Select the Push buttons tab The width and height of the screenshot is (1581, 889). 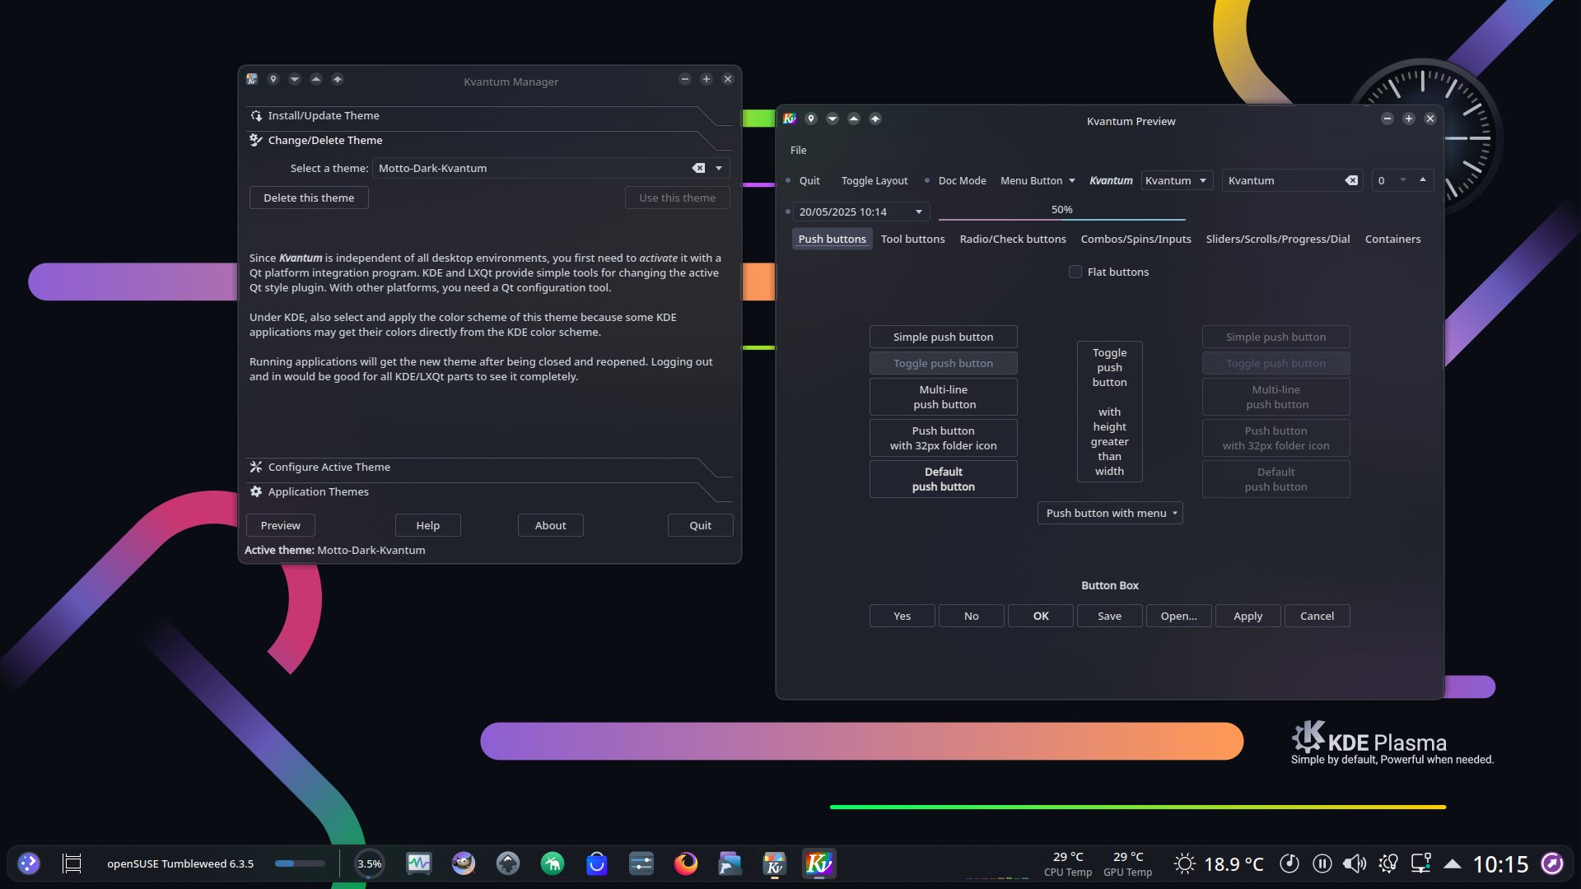[x=832, y=239]
